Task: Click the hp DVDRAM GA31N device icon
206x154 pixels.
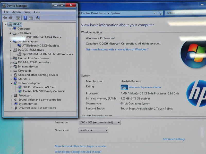Action: point(20,54)
